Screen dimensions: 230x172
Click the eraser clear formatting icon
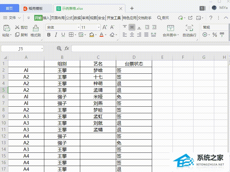[112, 35]
